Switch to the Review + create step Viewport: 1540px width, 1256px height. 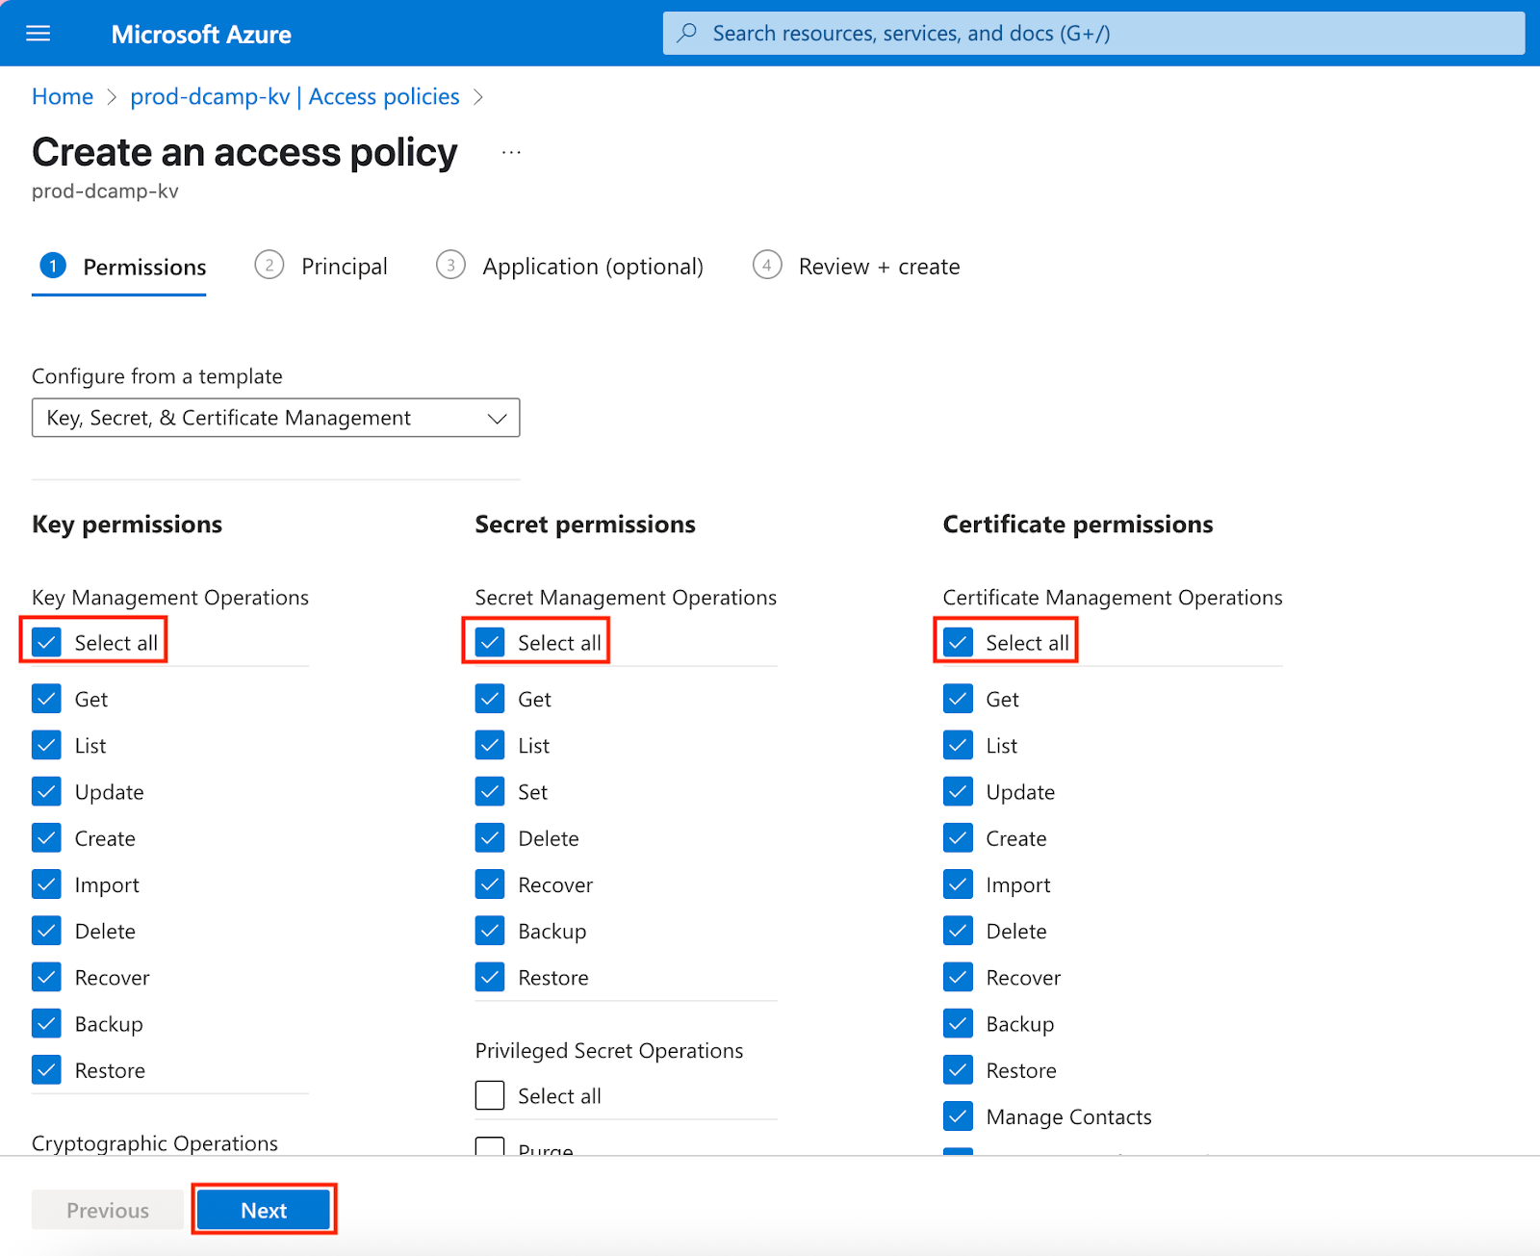(x=878, y=266)
